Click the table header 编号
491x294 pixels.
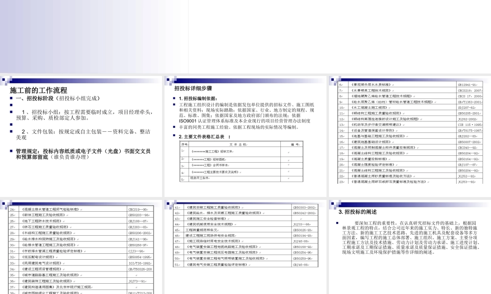click(295, 145)
